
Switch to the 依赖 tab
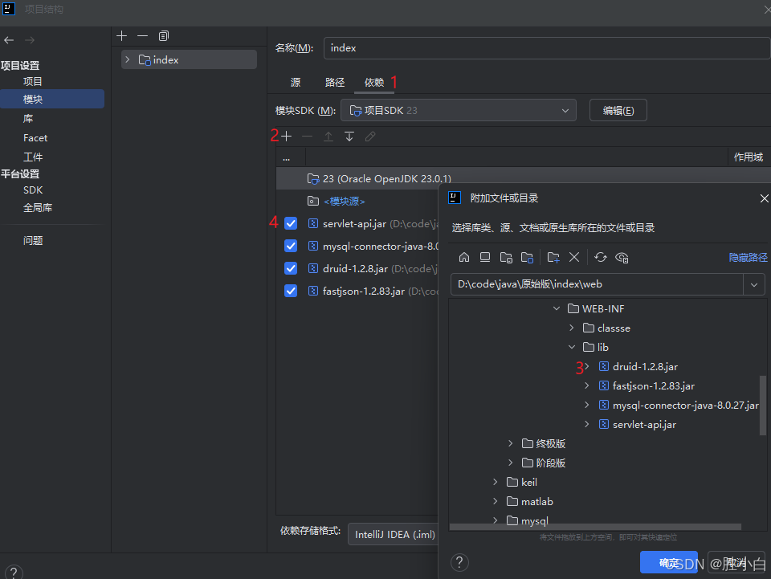[374, 83]
